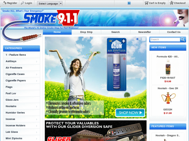Click the Register link
Viewport: 189px width, 141px height.
12,3
